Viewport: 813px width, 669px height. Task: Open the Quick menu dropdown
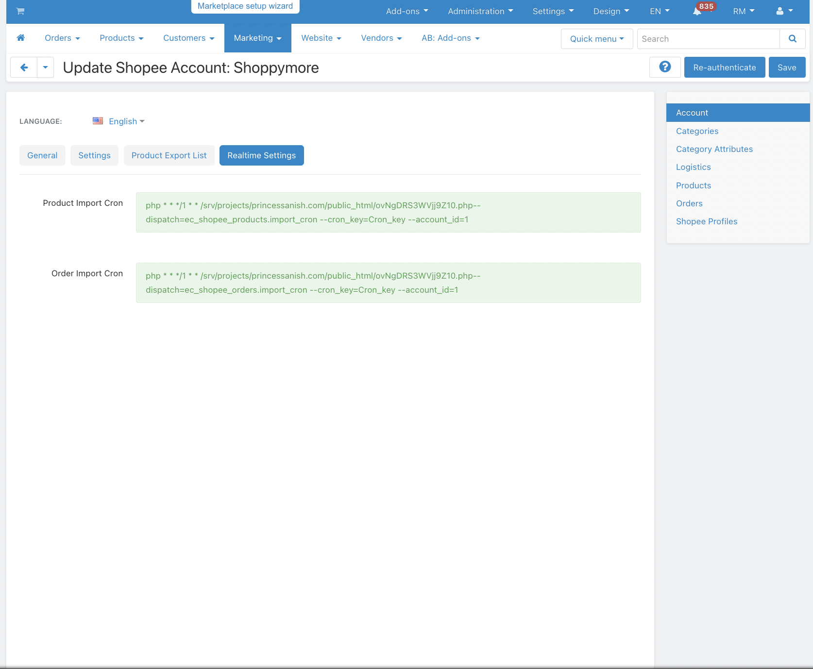597,39
